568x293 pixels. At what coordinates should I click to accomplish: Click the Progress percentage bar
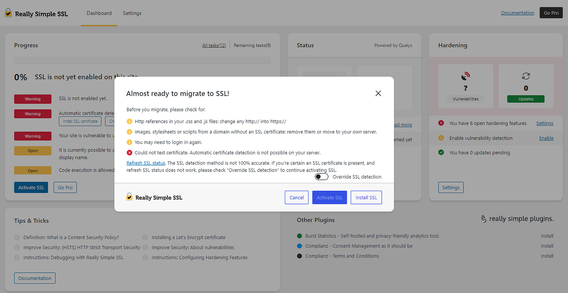[142, 61]
